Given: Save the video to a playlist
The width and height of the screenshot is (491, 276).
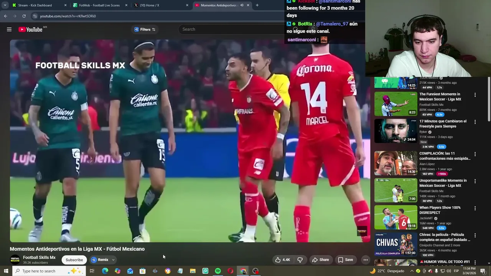Looking at the screenshot, I should point(345,260).
